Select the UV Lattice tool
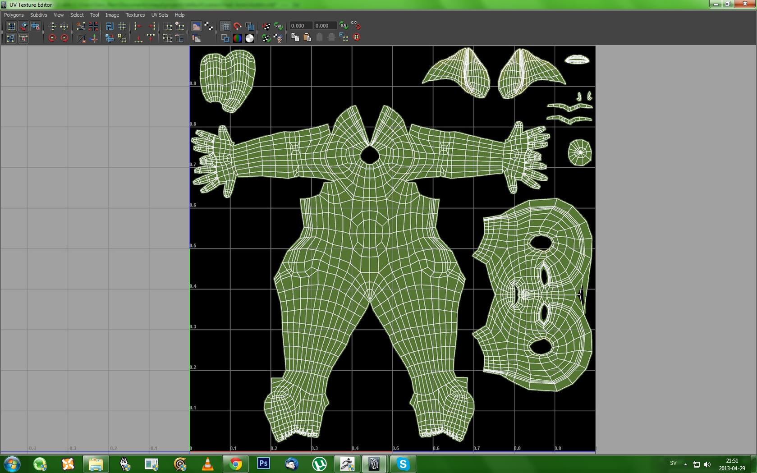The image size is (757, 473). pos(11,26)
